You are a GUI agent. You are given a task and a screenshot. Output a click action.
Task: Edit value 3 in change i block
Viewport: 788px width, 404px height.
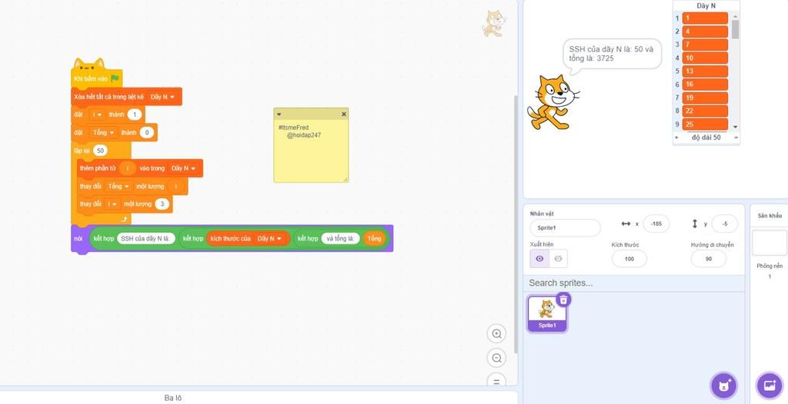(162, 204)
